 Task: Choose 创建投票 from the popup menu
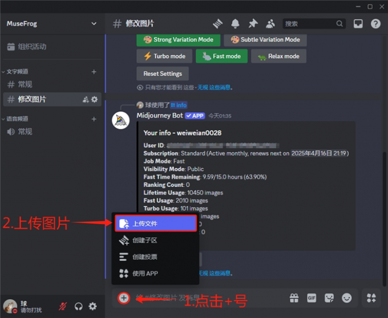pos(155,256)
